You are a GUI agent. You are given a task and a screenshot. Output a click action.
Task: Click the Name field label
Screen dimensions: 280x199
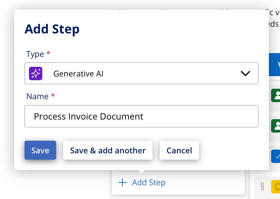point(38,96)
